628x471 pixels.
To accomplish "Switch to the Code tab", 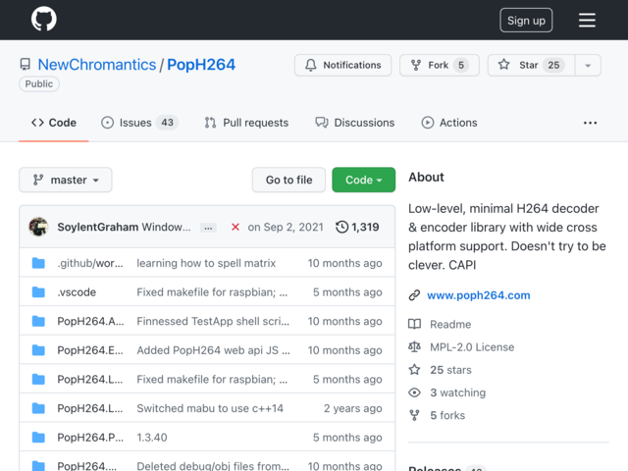I will (54, 123).
